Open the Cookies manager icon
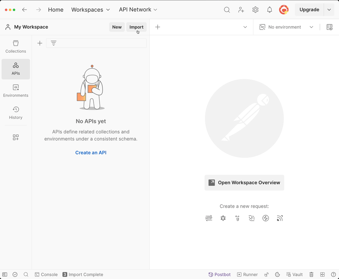Viewport: 339px width, 279px height. pyautogui.click(x=278, y=274)
